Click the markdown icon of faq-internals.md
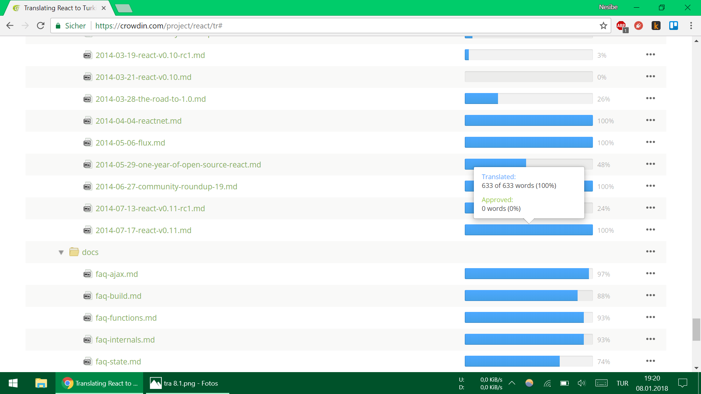701x394 pixels. (88, 340)
